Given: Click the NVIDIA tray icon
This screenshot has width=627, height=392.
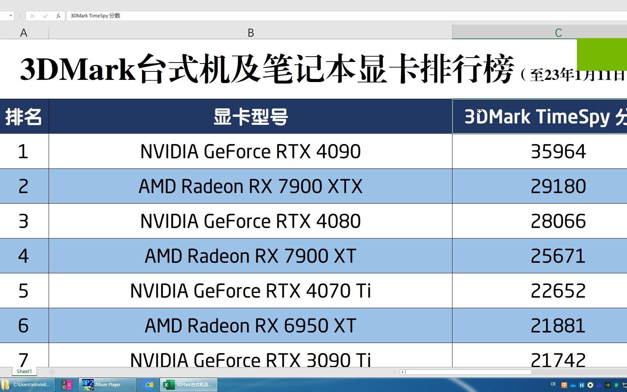Looking at the screenshot, I should 608,385.
